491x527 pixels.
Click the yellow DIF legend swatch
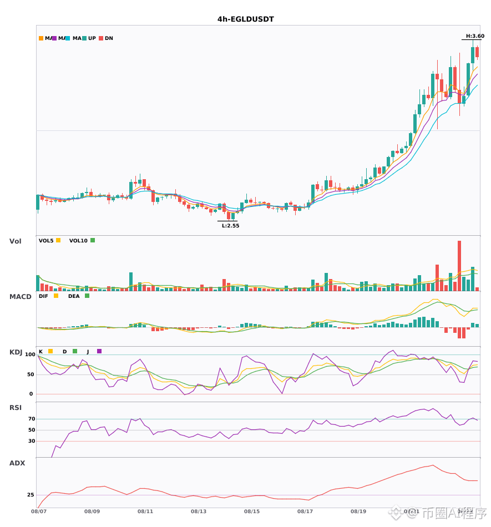(56, 296)
